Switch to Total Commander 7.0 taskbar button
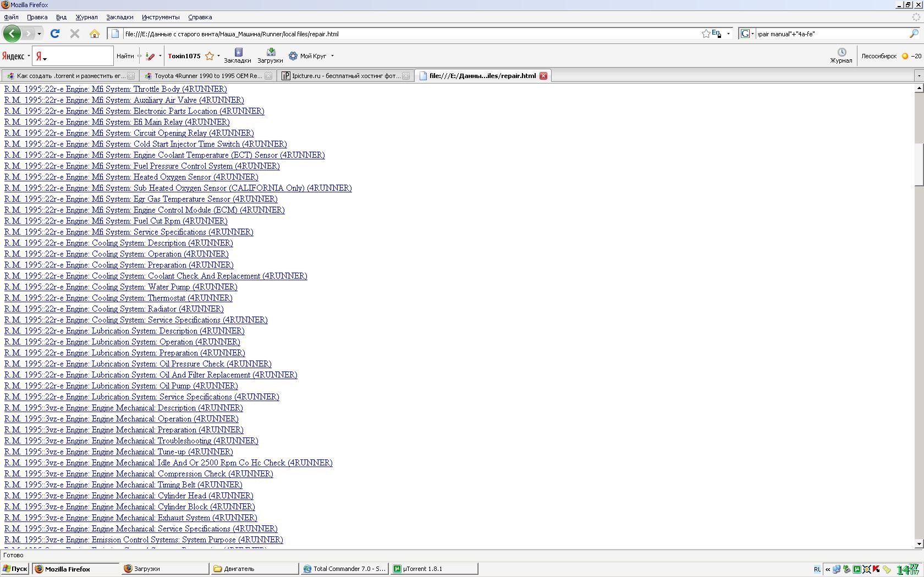This screenshot has height=577, width=924. [x=344, y=569]
